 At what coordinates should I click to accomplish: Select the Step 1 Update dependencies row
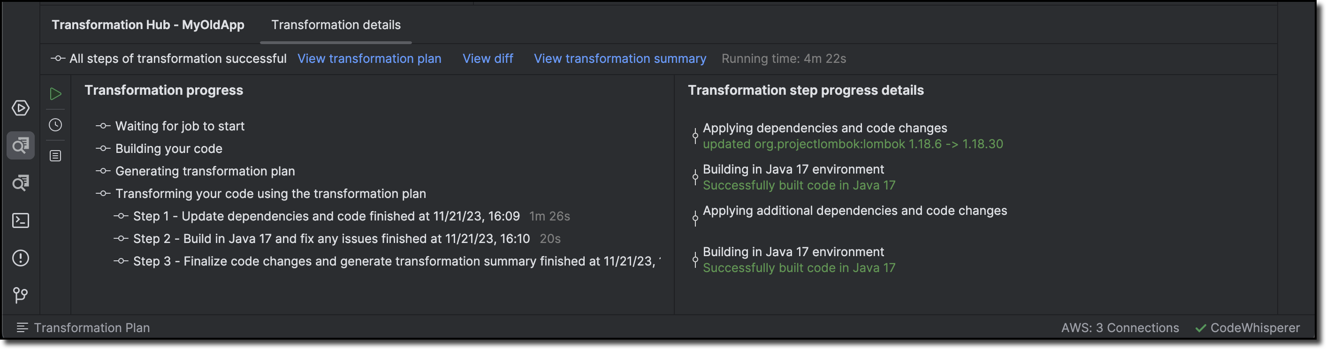(326, 216)
